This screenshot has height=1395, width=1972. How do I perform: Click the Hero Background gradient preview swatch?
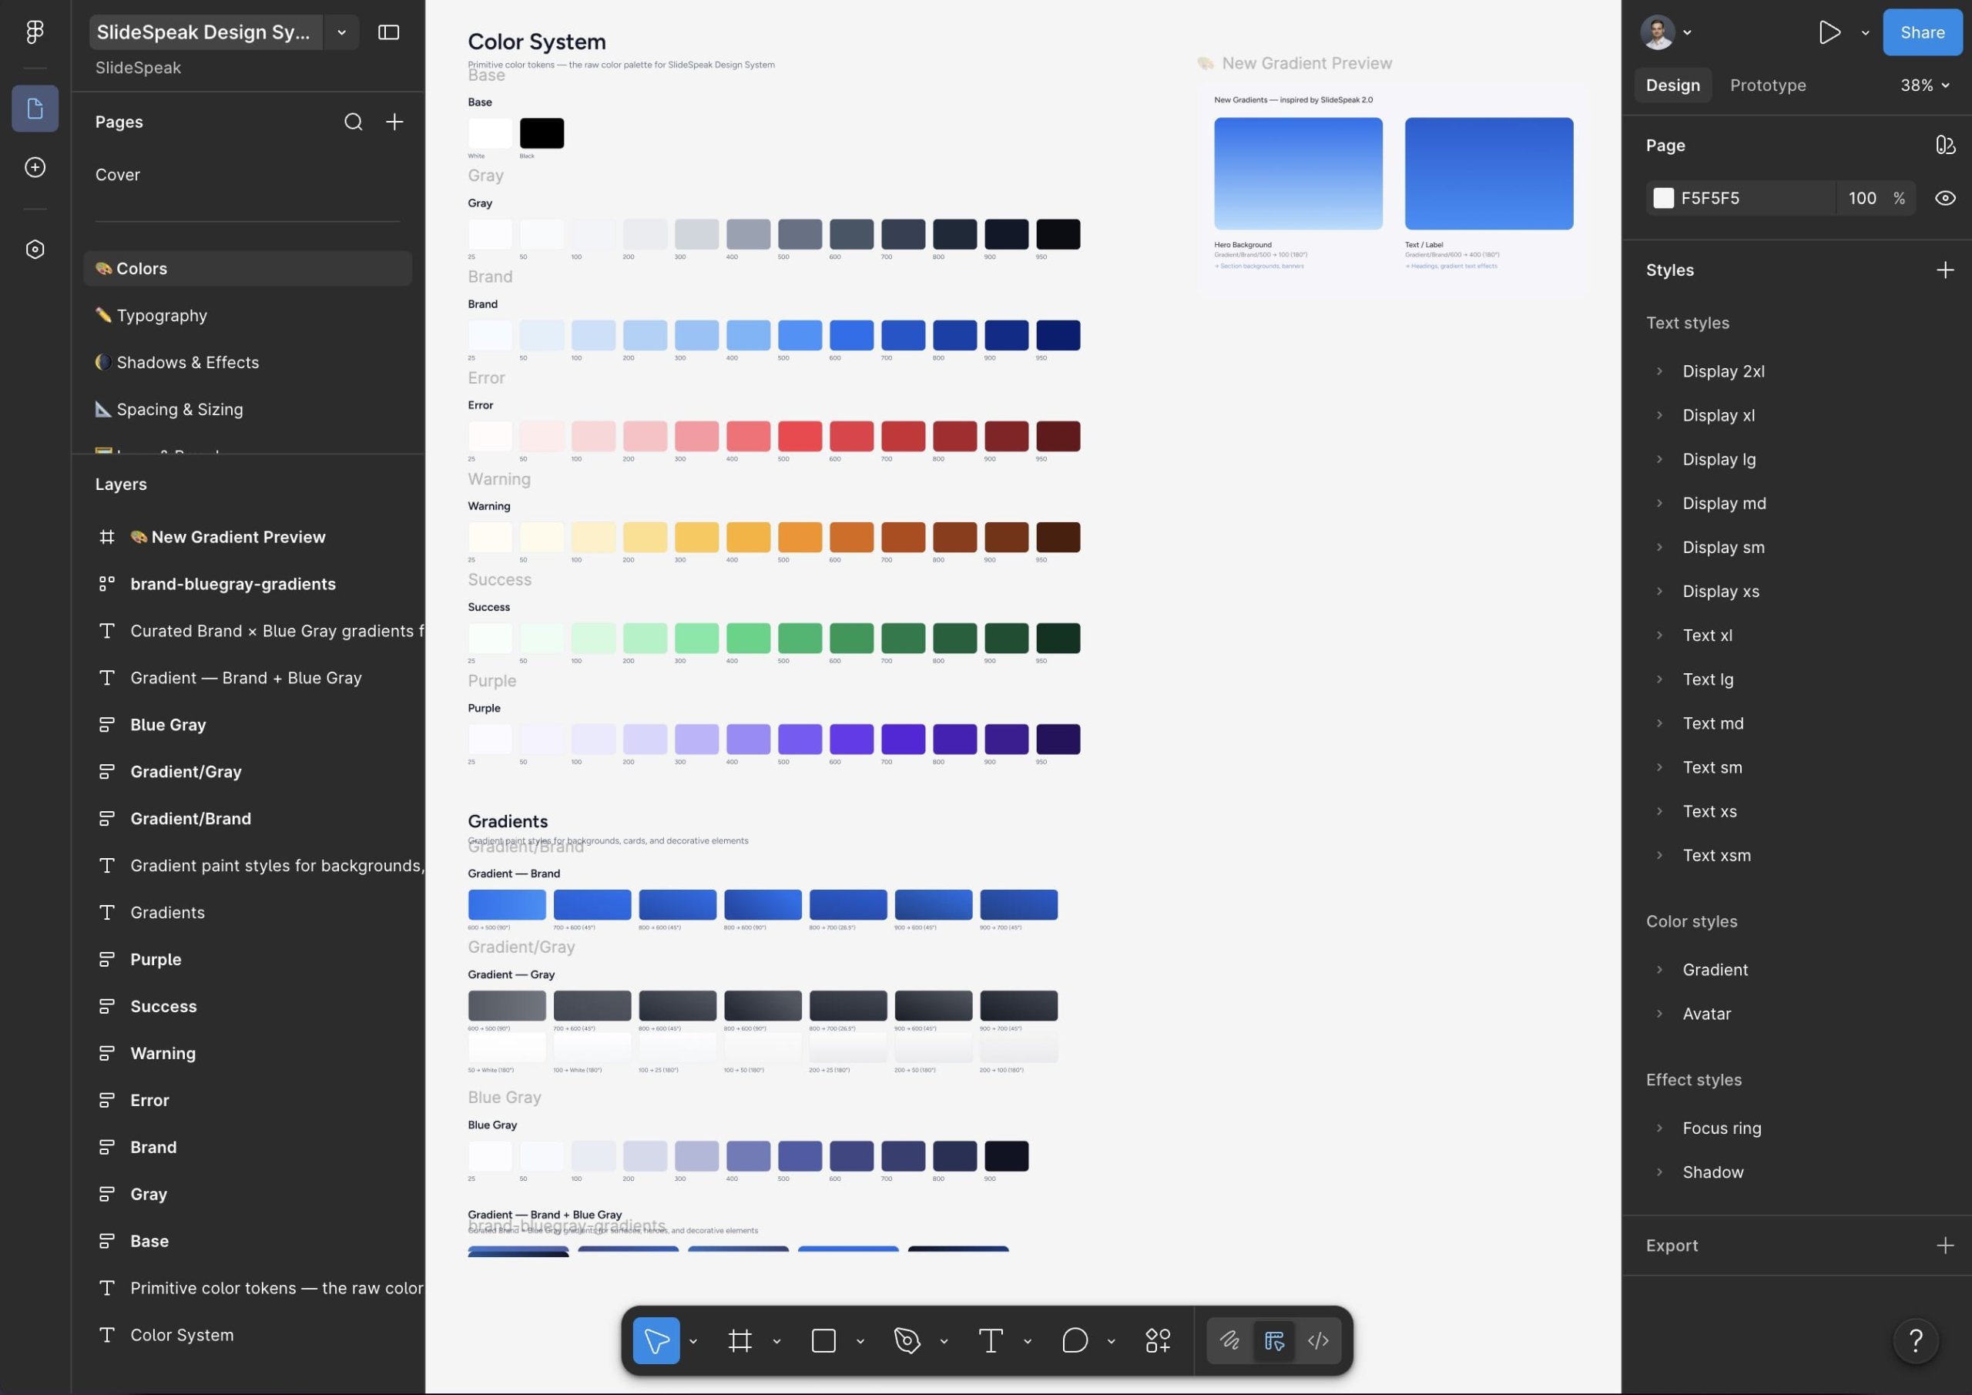pos(1298,173)
